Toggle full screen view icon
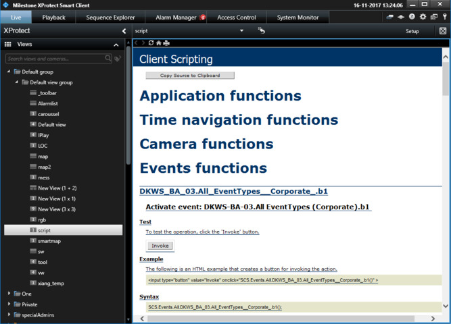451x324 pixels. 443,31
